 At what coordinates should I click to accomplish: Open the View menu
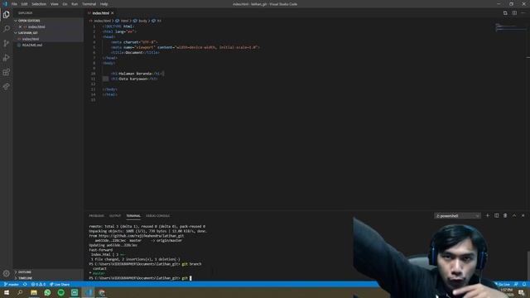pos(55,4)
